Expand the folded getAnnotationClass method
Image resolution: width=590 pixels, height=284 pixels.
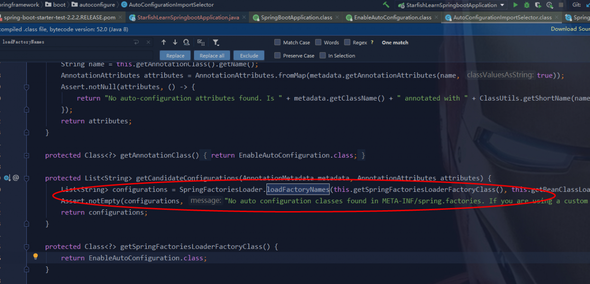27,155
